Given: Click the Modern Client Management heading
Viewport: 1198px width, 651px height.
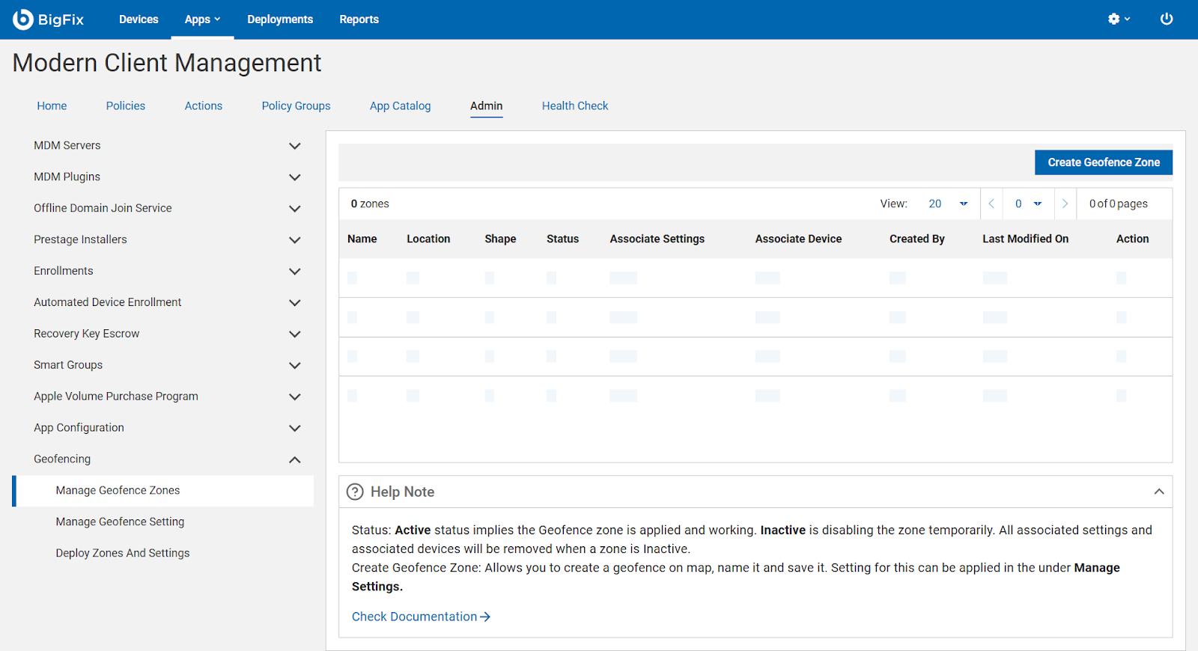Looking at the screenshot, I should (167, 63).
